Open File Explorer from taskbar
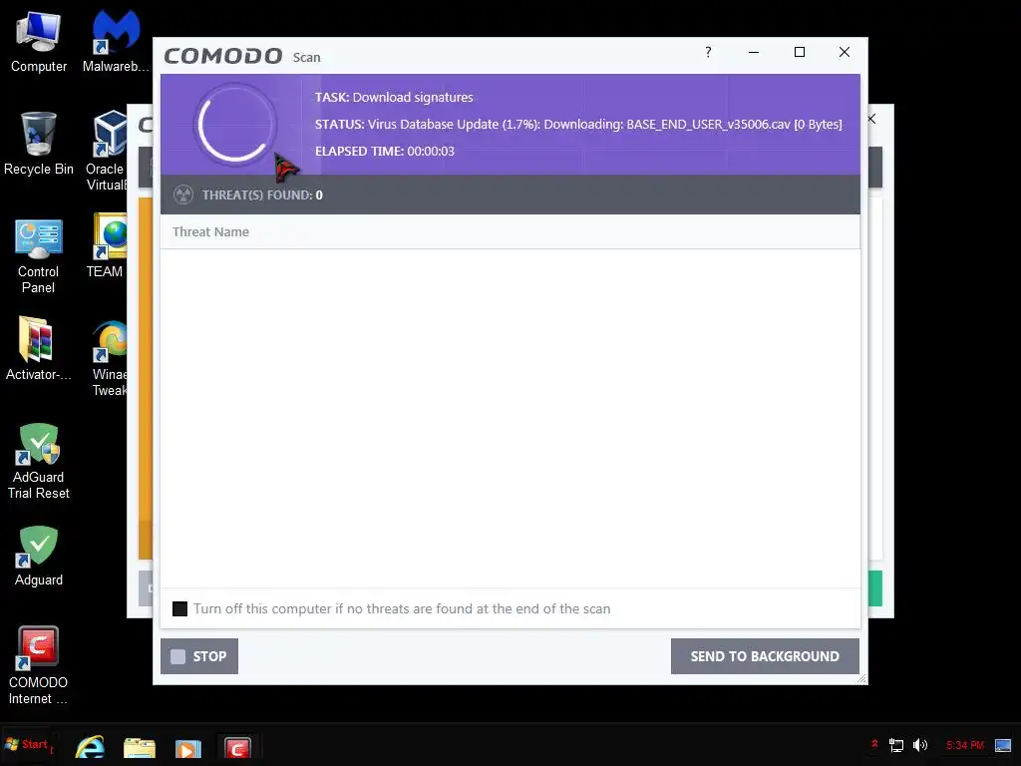1021x766 pixels. tap(140, 747)
